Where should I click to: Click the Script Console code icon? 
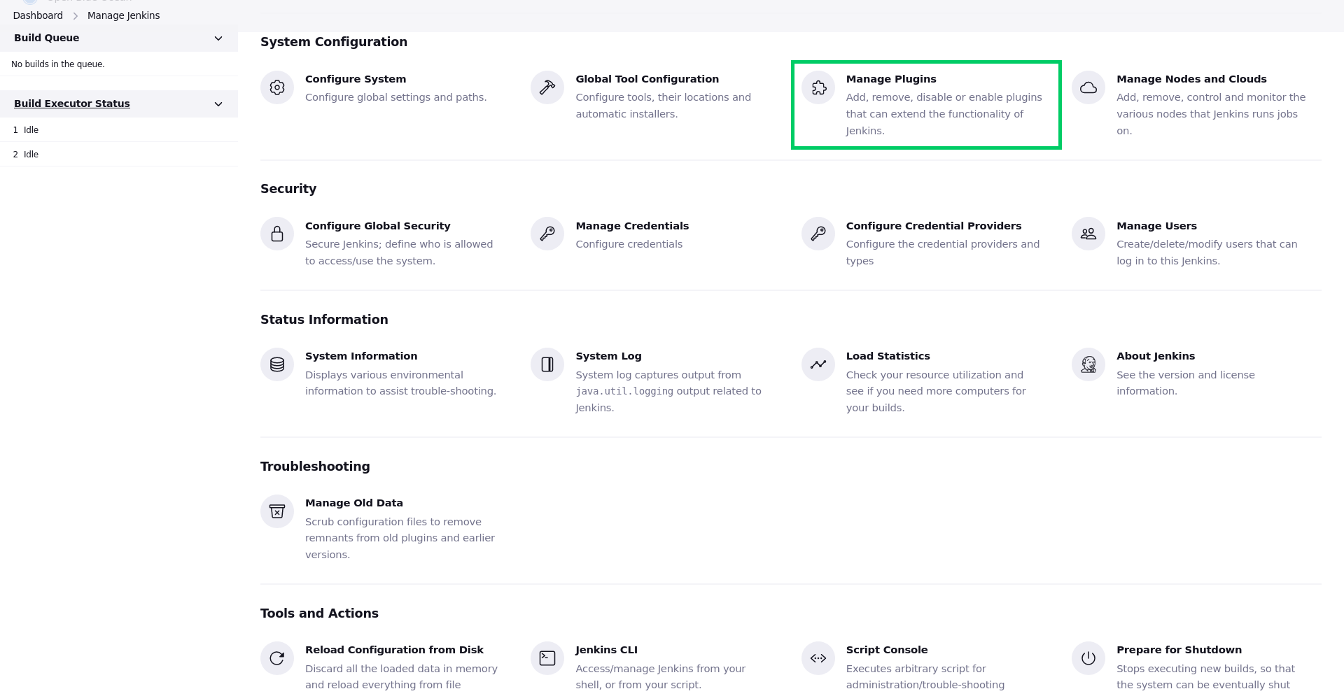pyautogui.click(x=818, y=658)
